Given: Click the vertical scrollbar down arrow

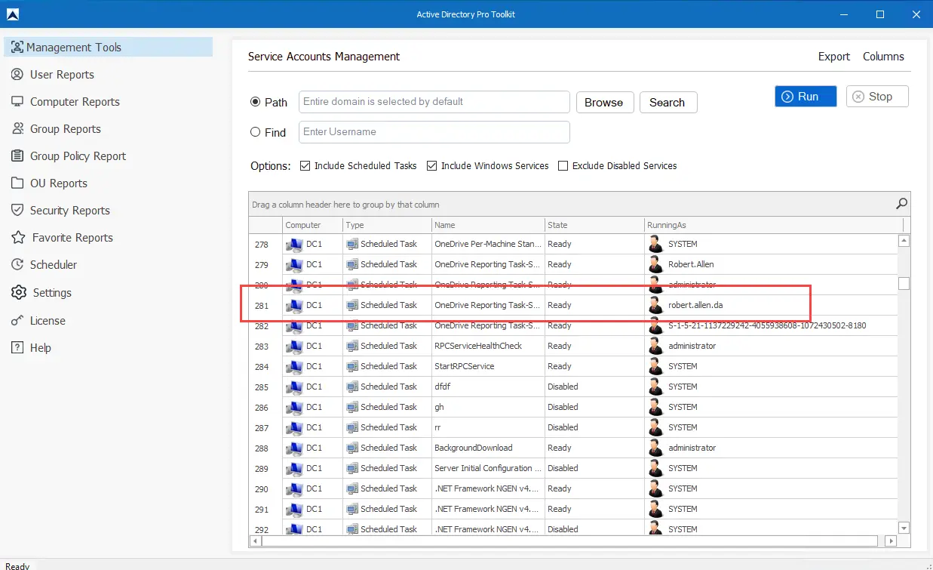Looking at the screenshot, I should tap(904, 528).
